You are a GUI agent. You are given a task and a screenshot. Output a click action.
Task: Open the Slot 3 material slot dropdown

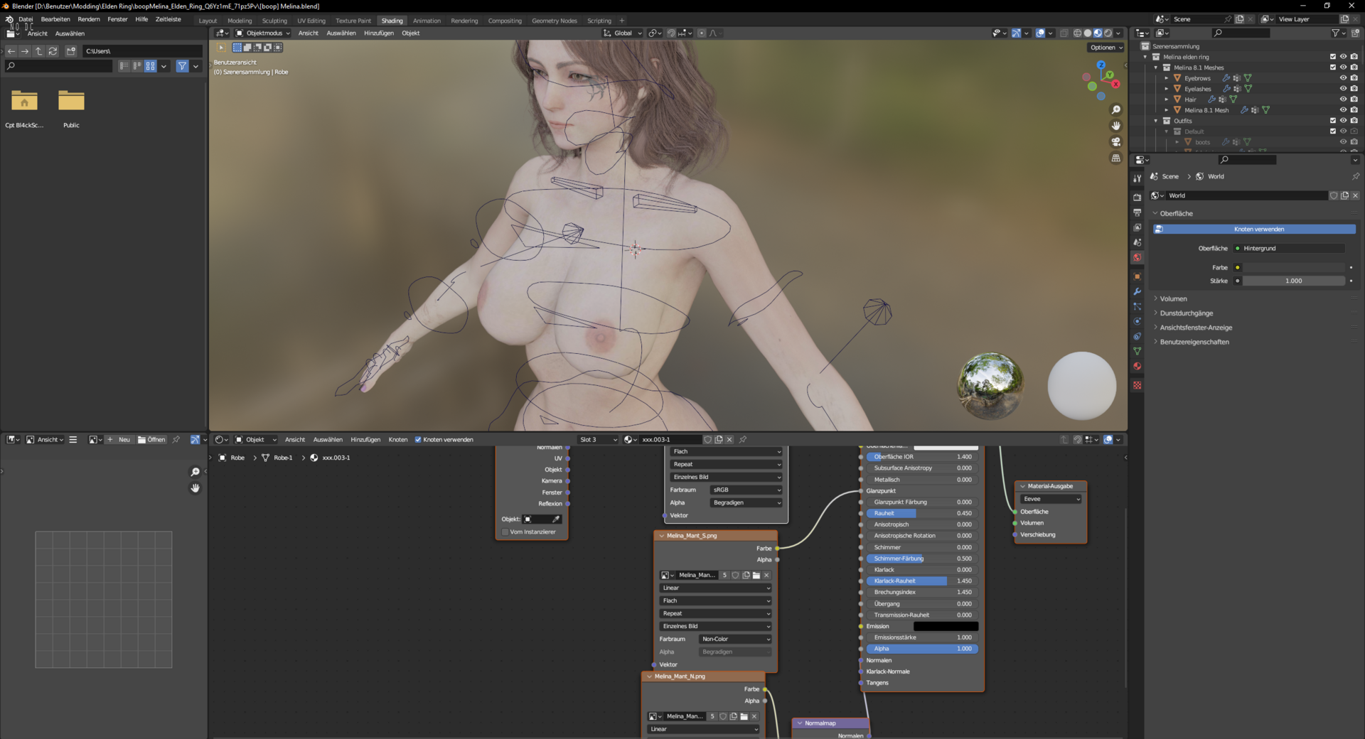coord(598,440)
